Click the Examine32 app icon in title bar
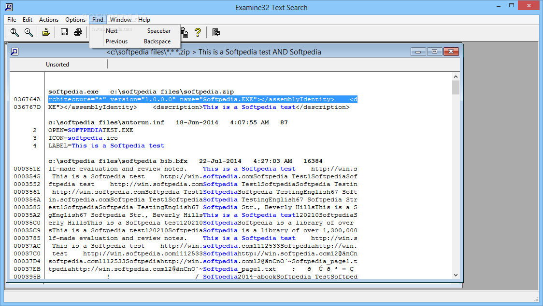This screenshot has height=306, width=543. click(x=9, y=7)
